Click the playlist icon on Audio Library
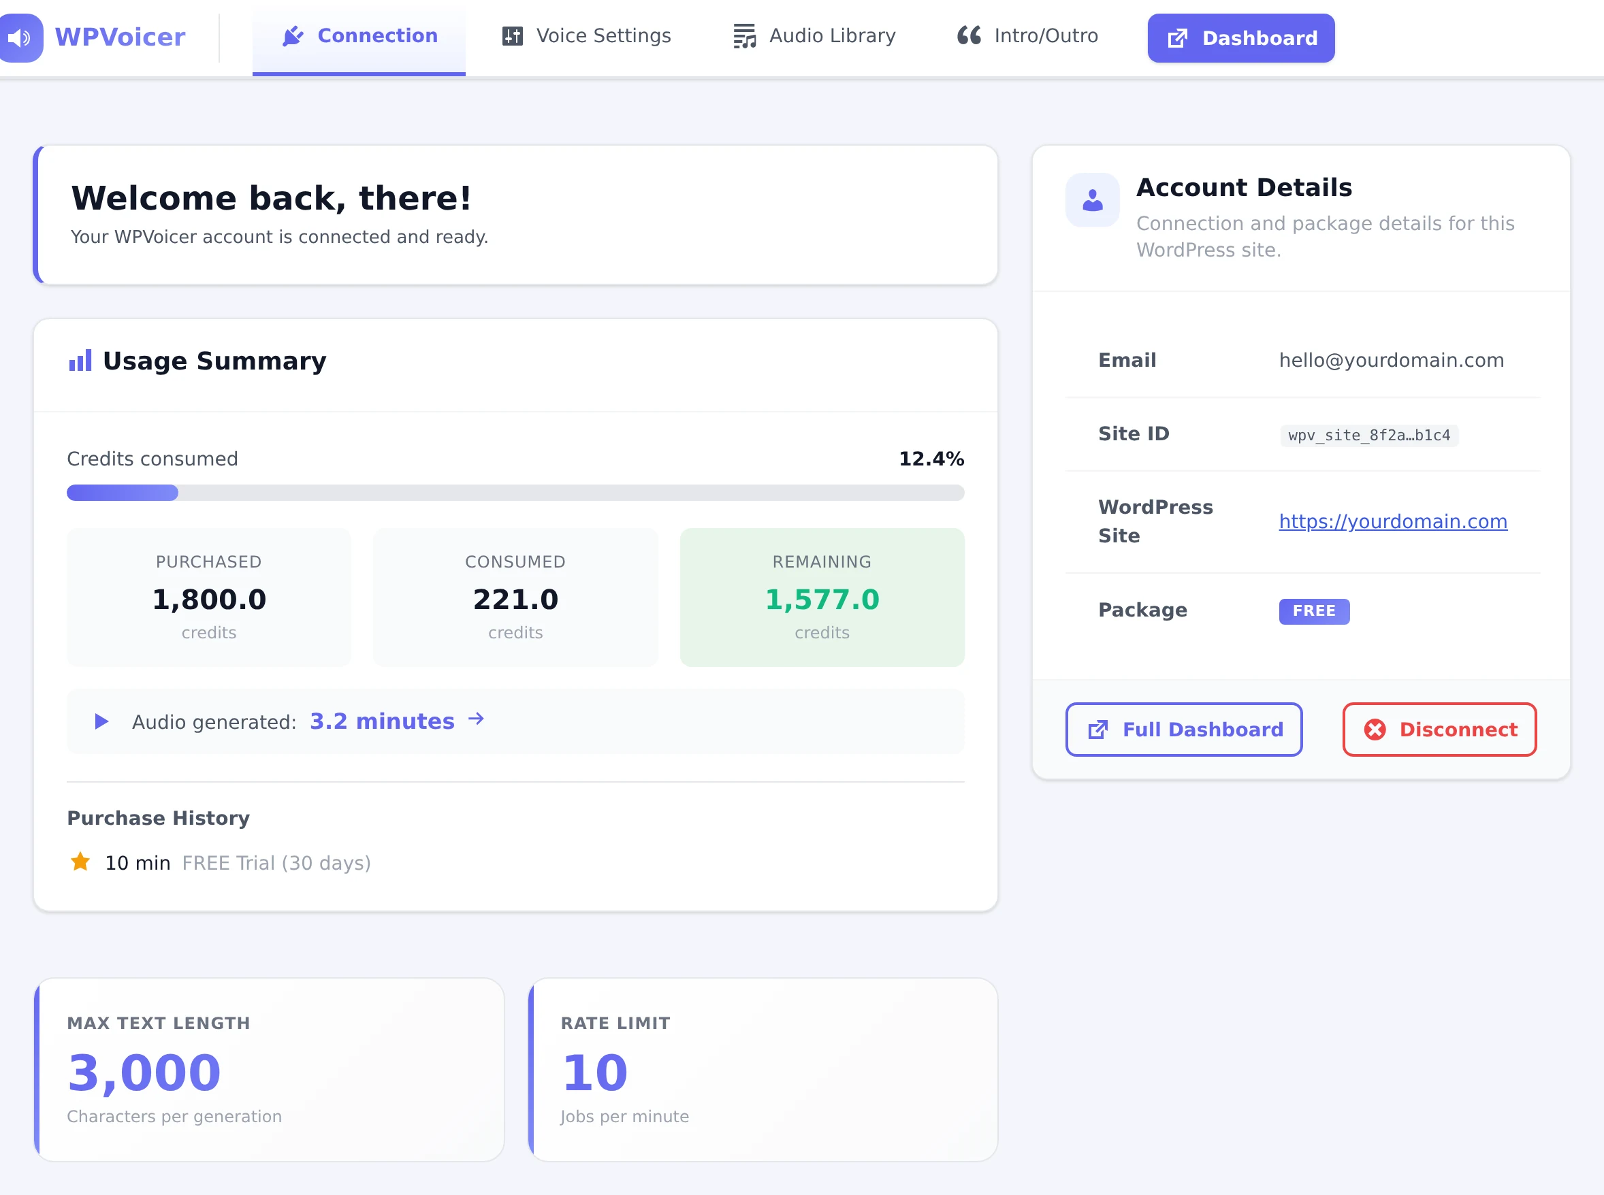The width and height of the screenshot is (1604, 1195). pyautogui.click(x=745, y=36)
